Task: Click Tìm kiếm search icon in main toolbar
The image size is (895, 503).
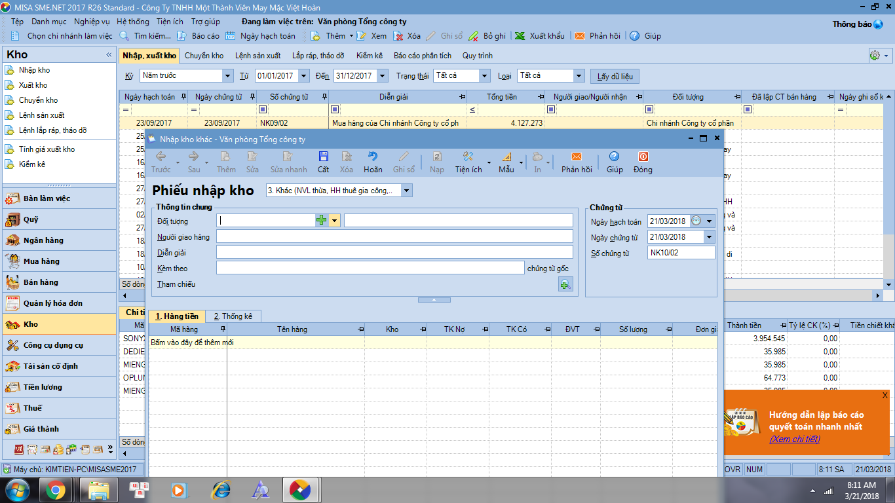Action: click(124, 36)
